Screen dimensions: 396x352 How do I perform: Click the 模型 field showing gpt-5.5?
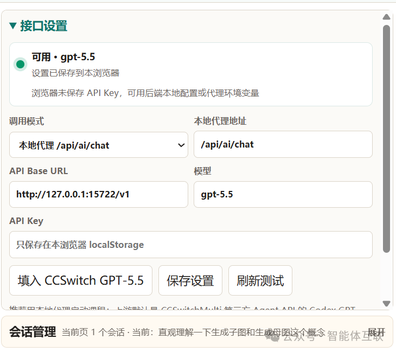(x=283, y=194)
